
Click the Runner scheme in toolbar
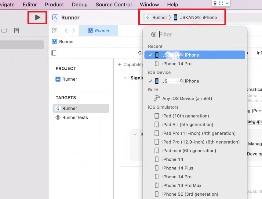pyautogui.click(x=156, y=17)
